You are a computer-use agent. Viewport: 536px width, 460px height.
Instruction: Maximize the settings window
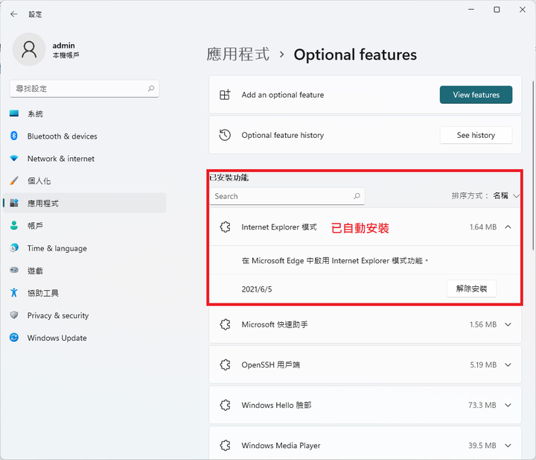(x=497, y=10)
